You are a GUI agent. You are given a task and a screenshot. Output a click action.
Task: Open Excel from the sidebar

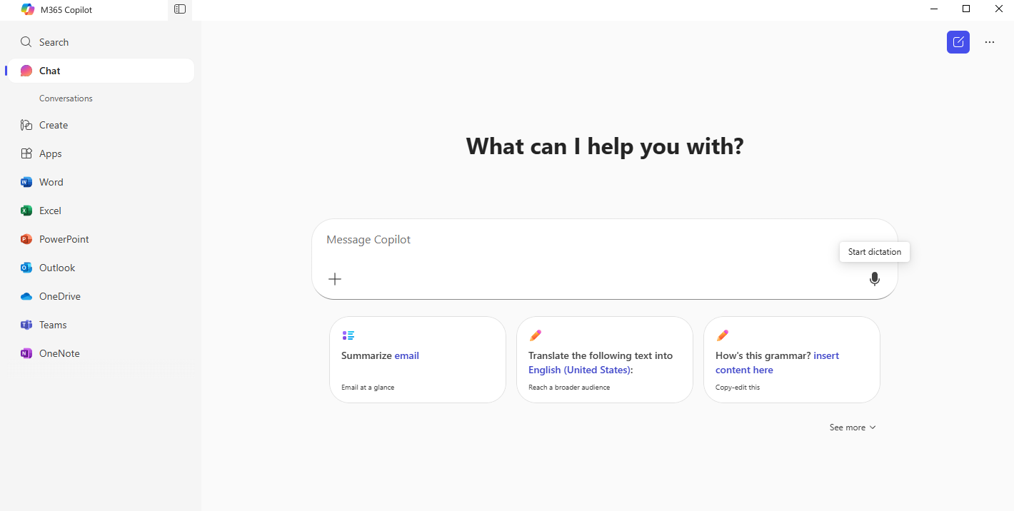(x=50, y=211)
